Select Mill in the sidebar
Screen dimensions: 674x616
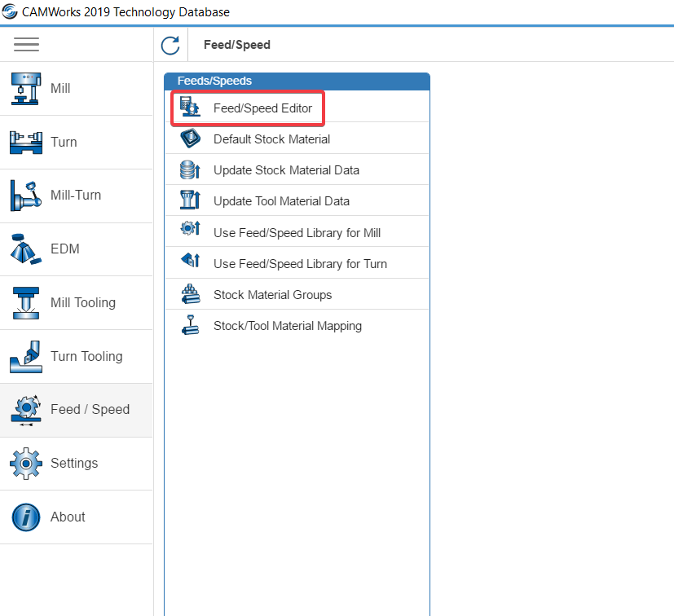77,89
